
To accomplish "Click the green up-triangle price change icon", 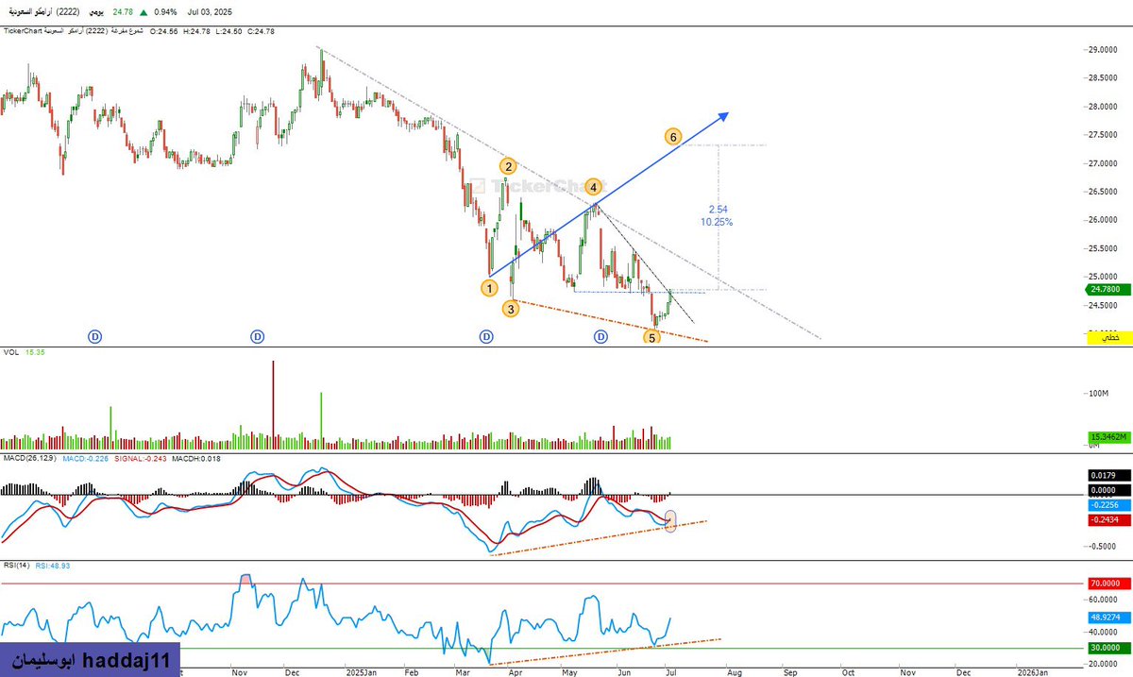I will click(x=143, y=13).
